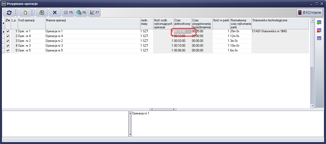
Task: Open the F5 numbered list function
Action: (68, 13)
